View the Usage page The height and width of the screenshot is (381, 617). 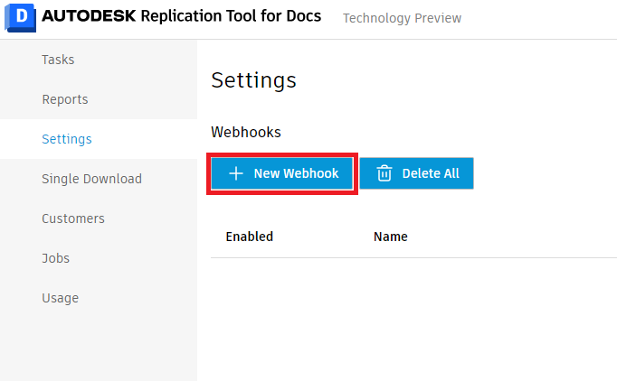(60, 298)
